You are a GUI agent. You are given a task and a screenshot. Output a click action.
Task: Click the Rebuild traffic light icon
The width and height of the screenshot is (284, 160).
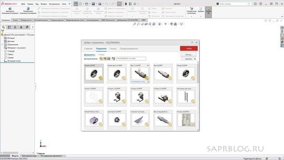(126, 4)
